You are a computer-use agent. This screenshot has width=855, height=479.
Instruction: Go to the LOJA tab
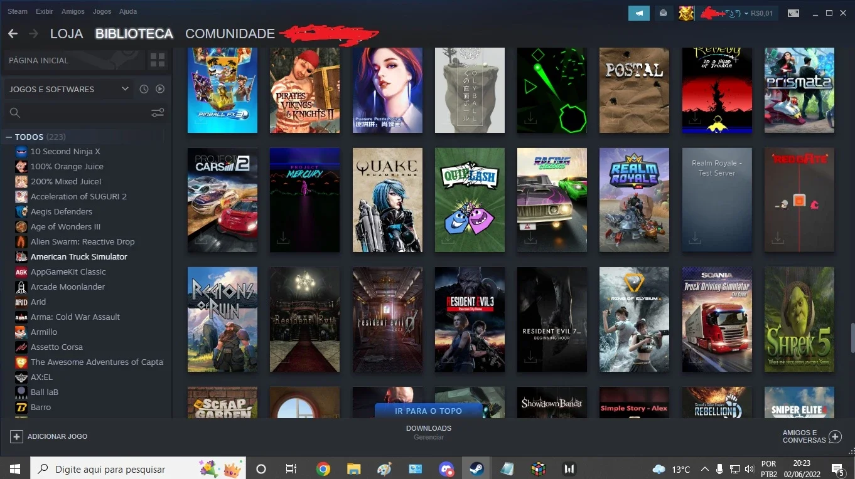(67, 34)
